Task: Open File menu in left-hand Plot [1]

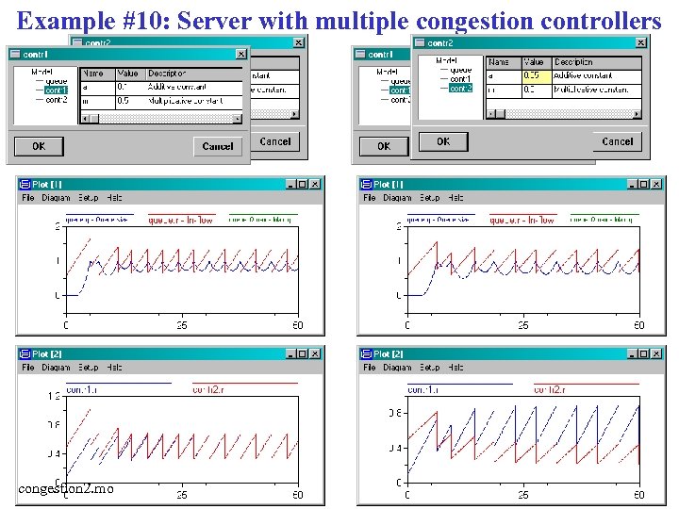Action: pyautogui.click(x=28, y=198)
